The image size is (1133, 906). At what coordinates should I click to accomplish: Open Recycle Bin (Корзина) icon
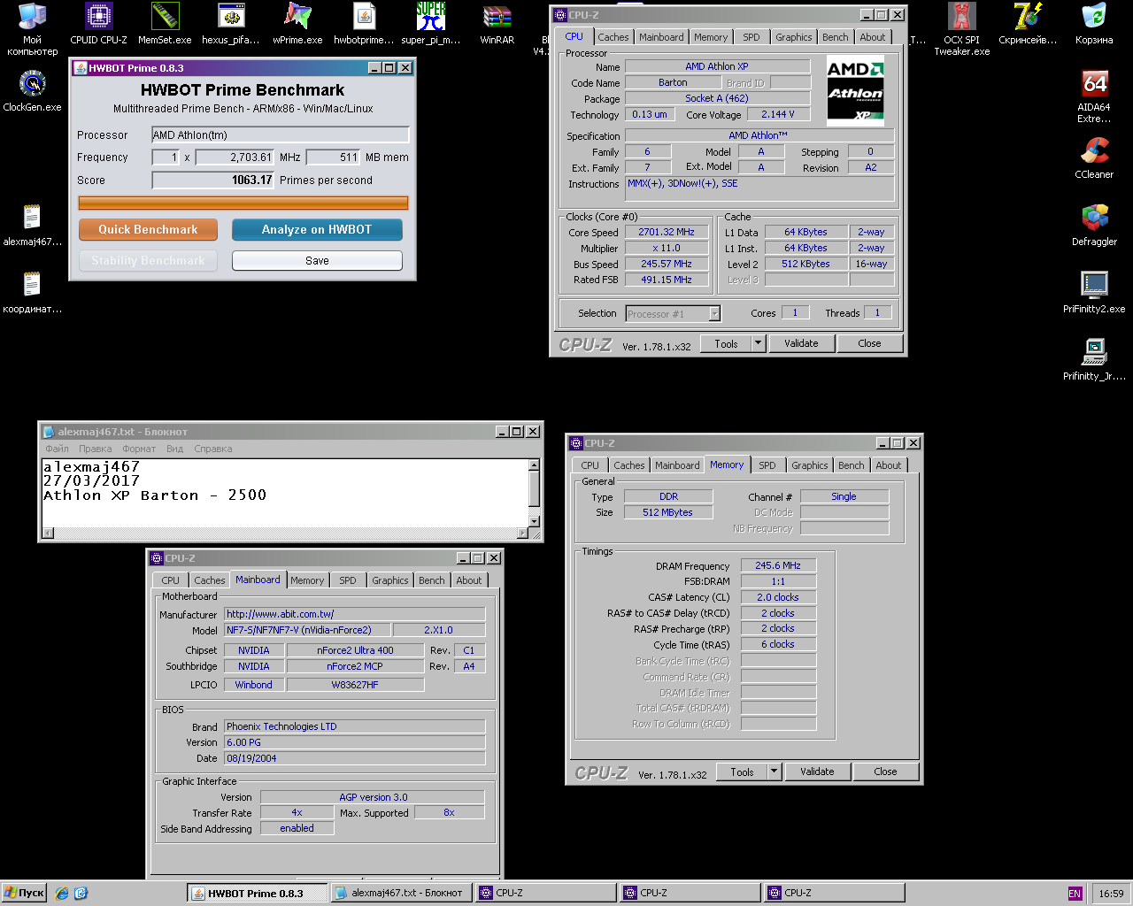pyautogui.click(x=1094, y=24)
